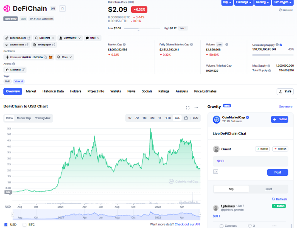Image resolution: width=297 pixels, height=228 pixels.
Task: Open the Project Info tab
Action: point(96,91)
